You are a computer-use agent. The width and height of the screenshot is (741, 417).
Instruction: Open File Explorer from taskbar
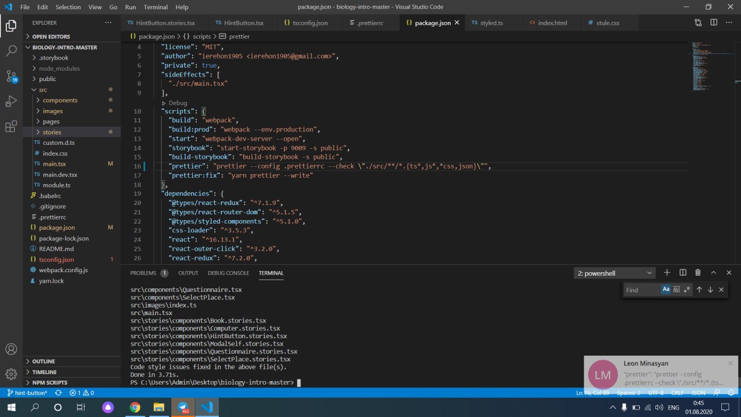click(x=159, y=407)
